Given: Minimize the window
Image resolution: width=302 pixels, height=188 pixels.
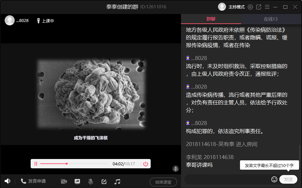Looking at the screenshot, I should 275,7.
